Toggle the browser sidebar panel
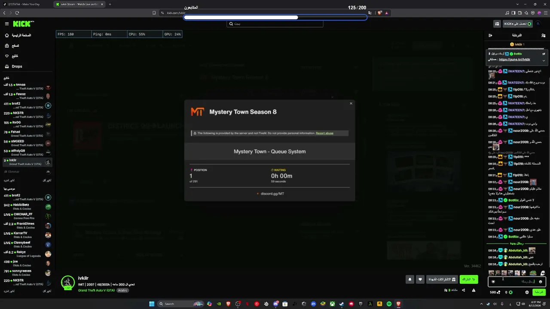This screenshot has height=309, width=550. point(514,13)
